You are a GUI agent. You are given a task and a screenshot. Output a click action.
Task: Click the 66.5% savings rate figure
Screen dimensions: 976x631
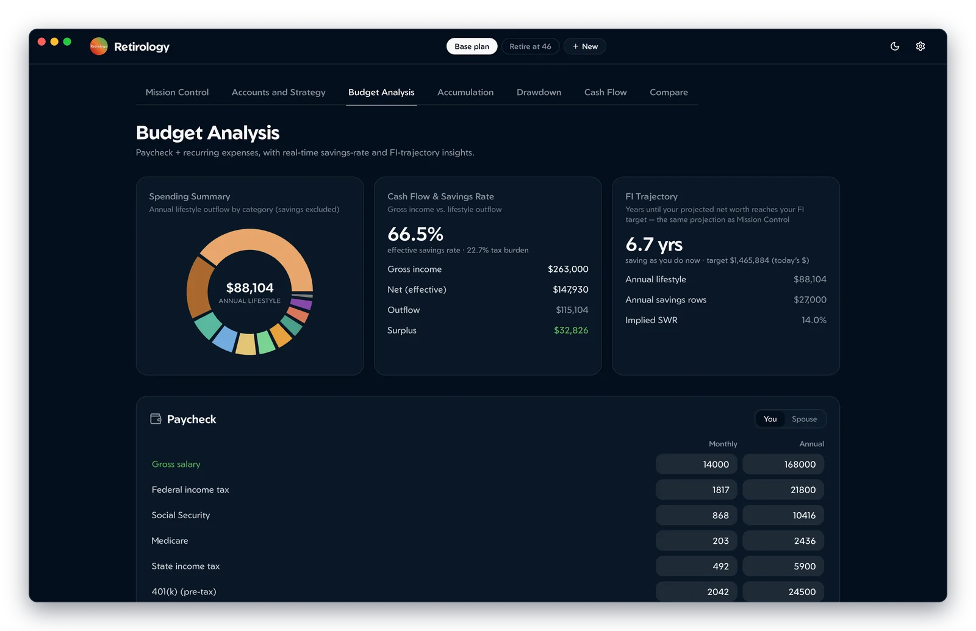tap(415, 234)
